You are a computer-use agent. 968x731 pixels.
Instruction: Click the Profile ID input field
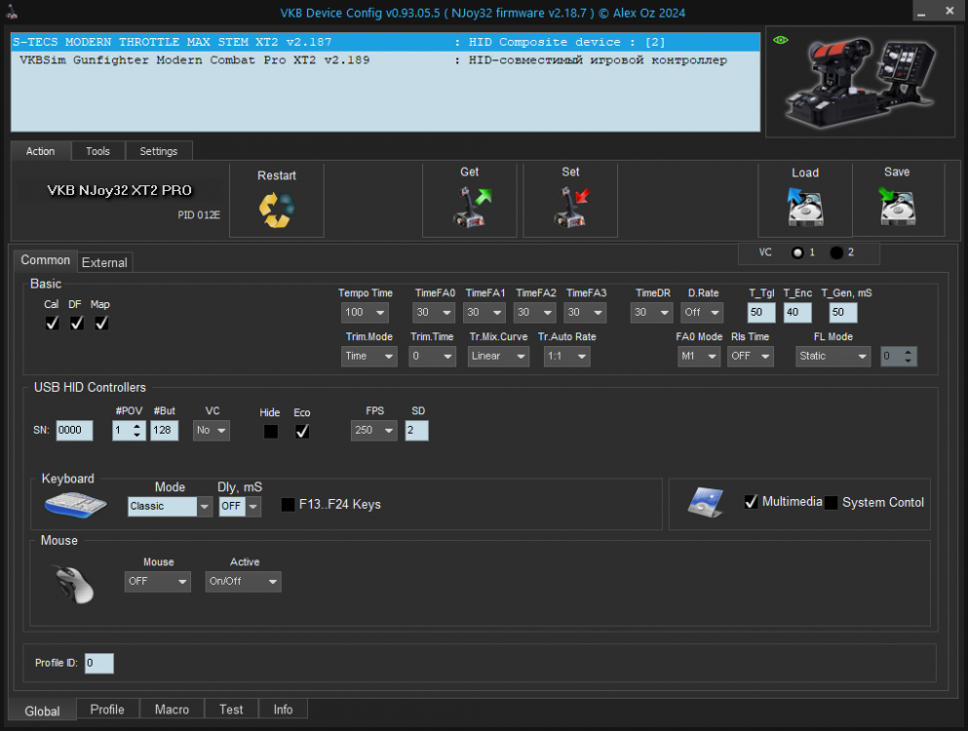coord(98,663)
